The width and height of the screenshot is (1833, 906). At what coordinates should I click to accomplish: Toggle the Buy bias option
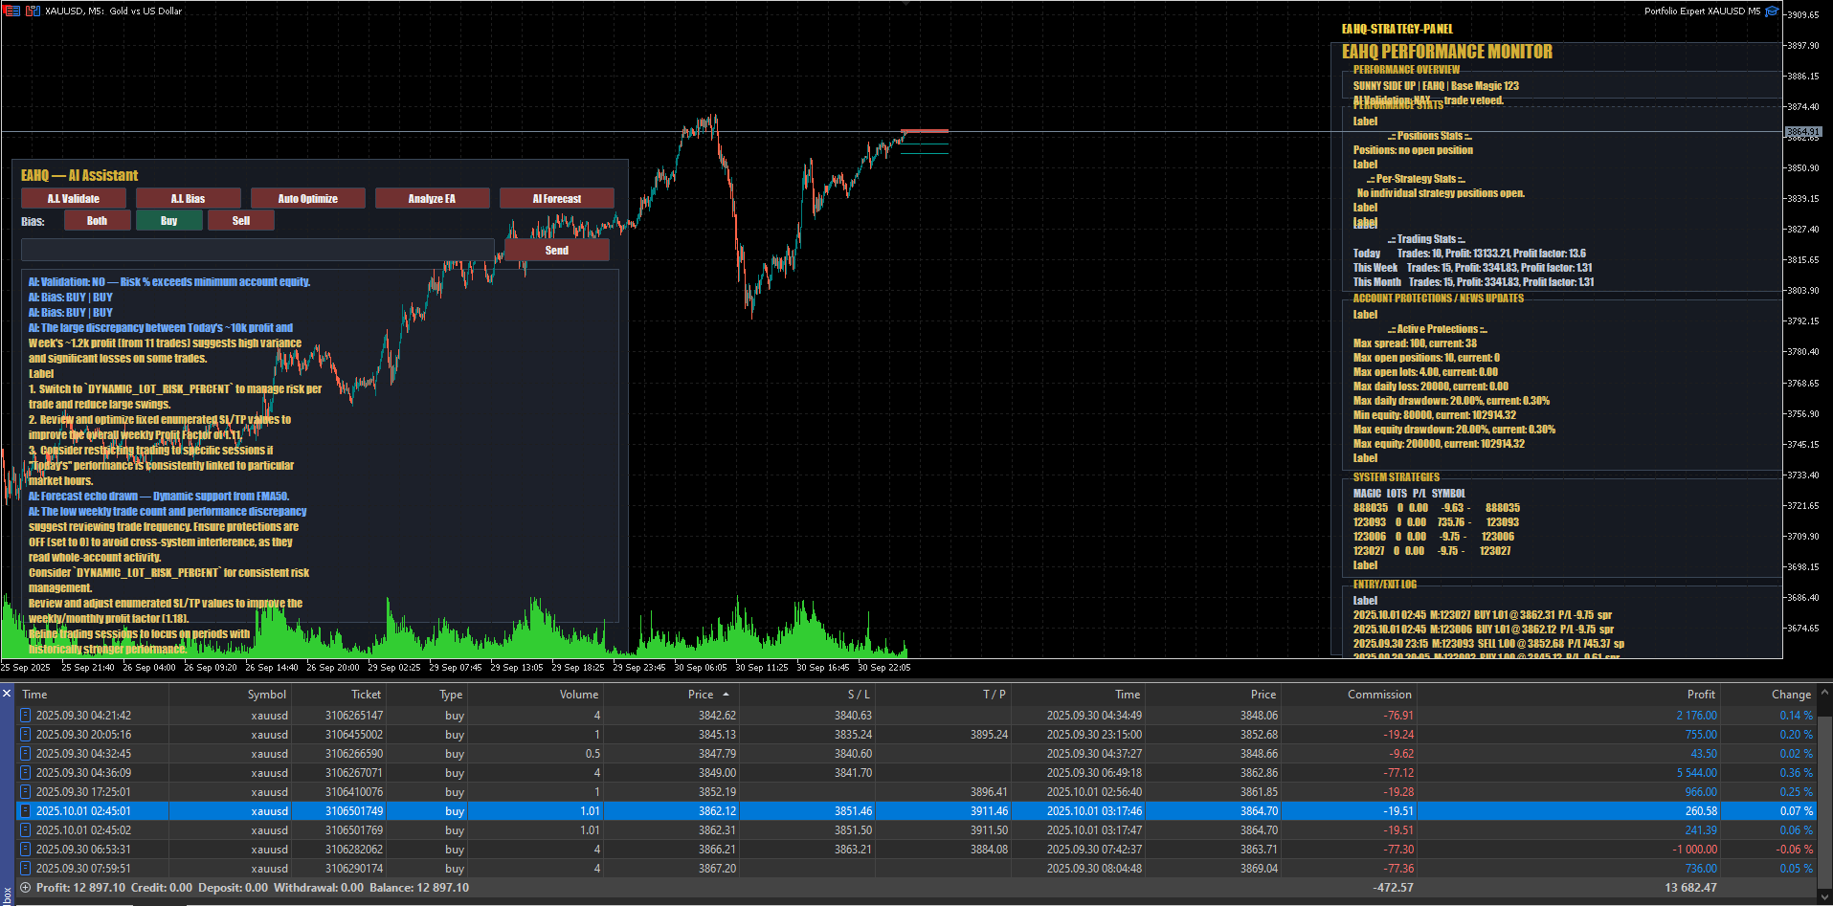(168, 221)
